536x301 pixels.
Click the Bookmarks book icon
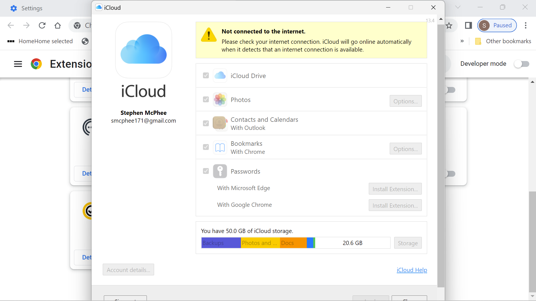coord(220,147)
